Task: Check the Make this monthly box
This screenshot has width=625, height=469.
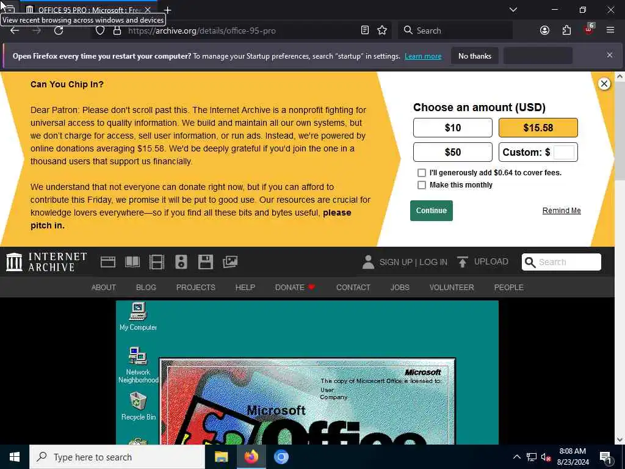Action: 421,185
